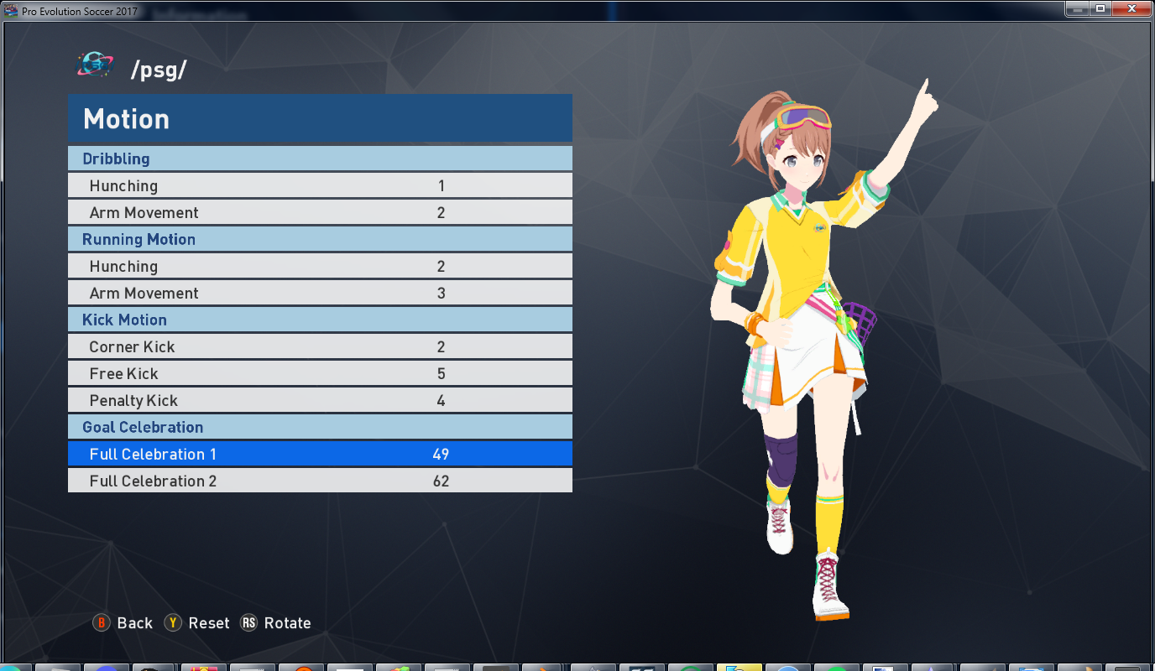The height and width of the screenshot is (671, 1155).
Task: Select the Goal Celebration section header
Action: click(x=320, y=427)
